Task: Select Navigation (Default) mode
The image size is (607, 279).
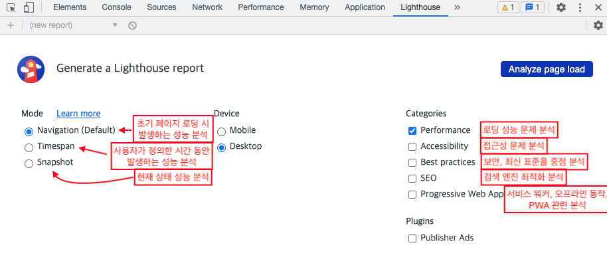Action: coord(29,132)
